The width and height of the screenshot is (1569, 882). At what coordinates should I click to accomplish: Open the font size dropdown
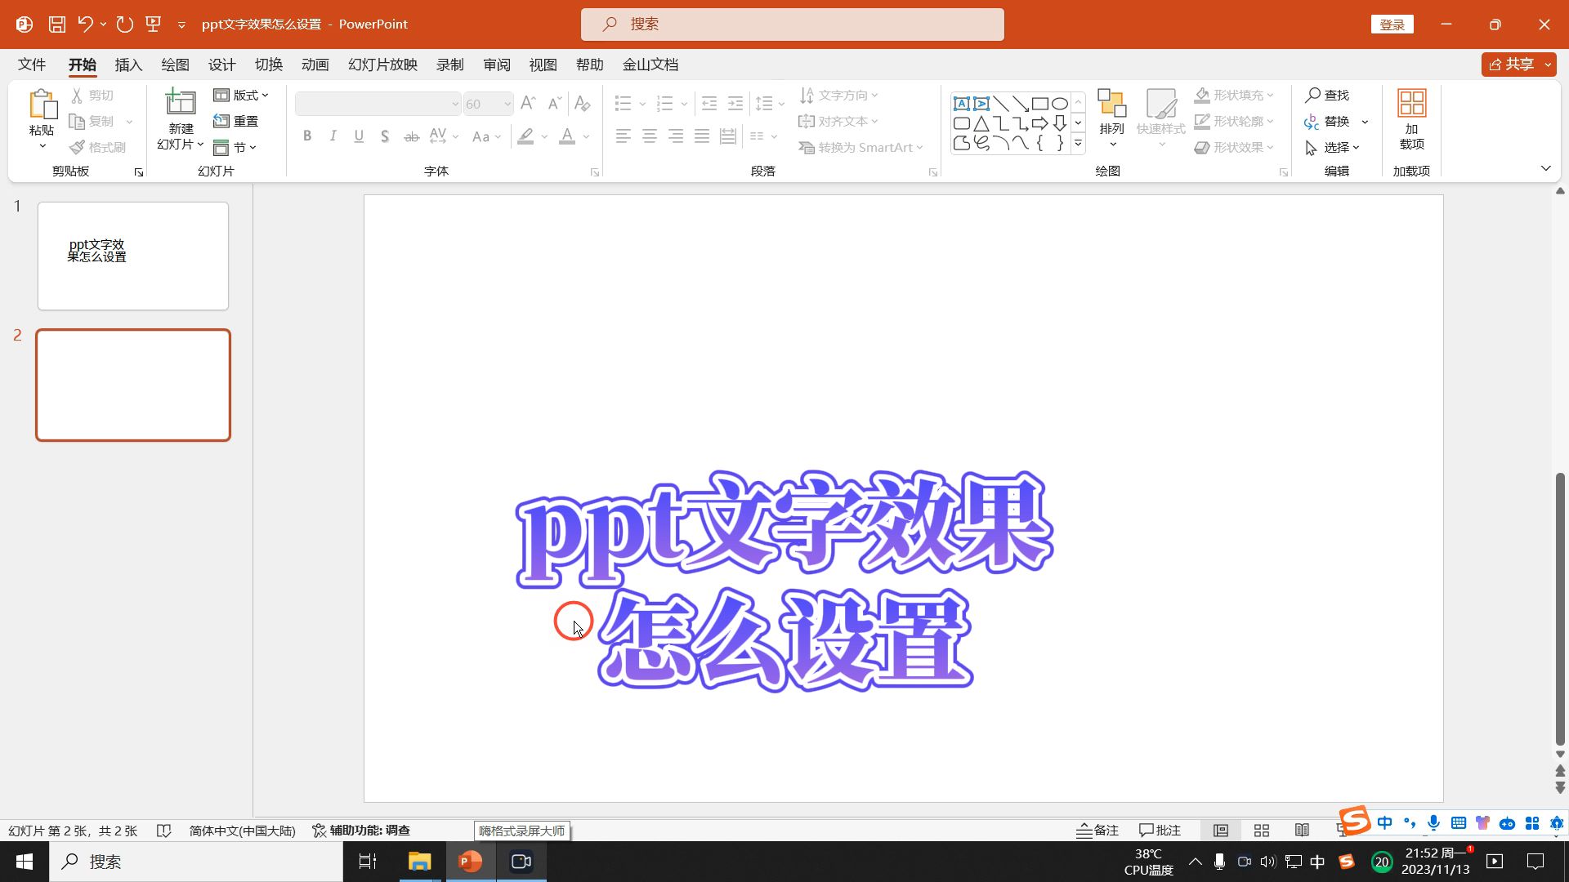pos(508,104)
